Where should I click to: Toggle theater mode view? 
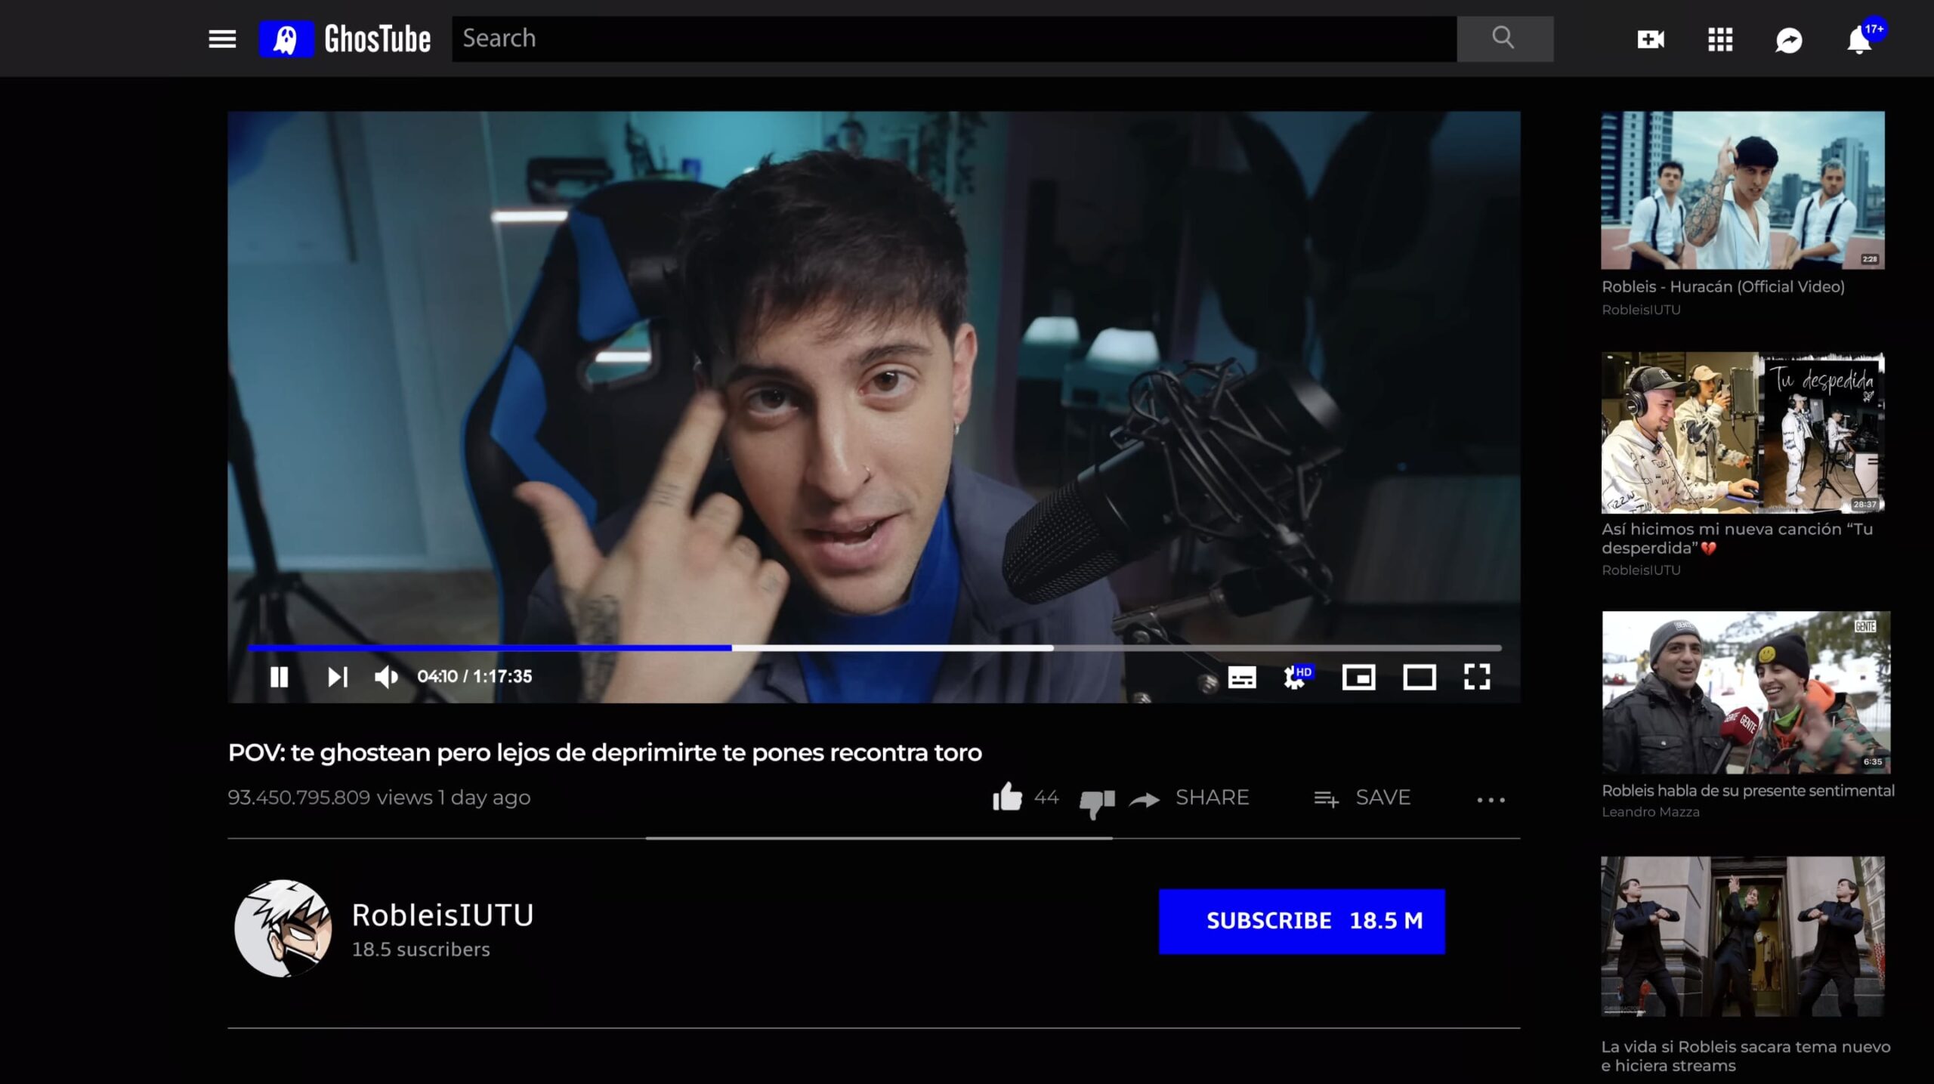1419,677
